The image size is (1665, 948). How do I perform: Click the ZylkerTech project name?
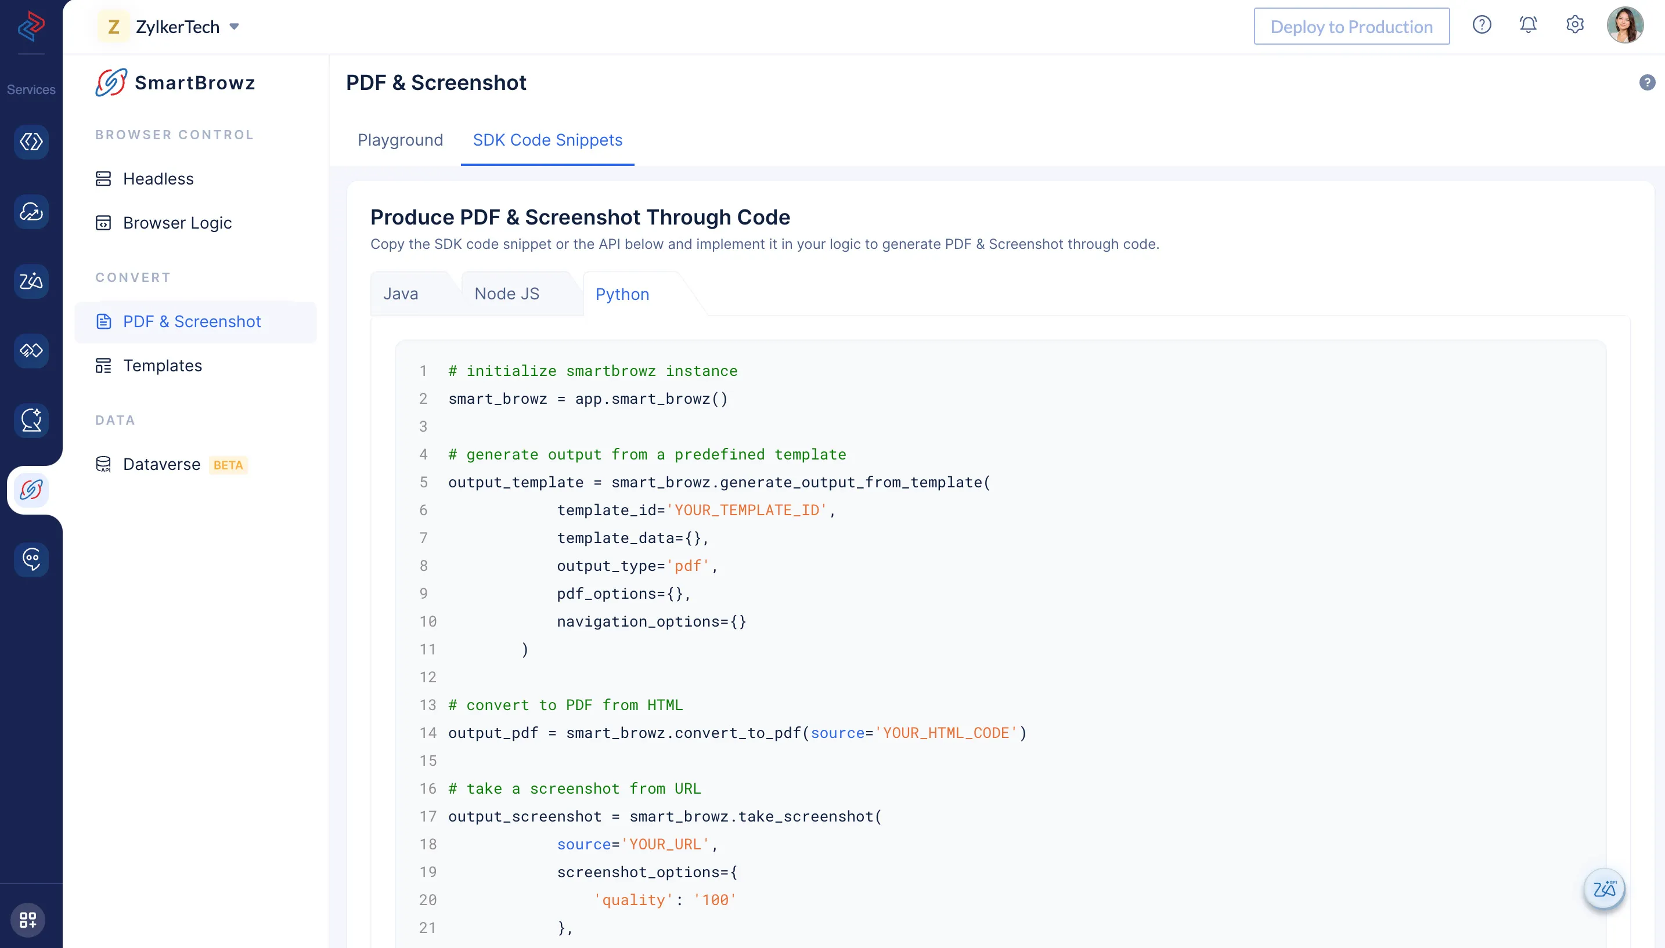point(178,27)
